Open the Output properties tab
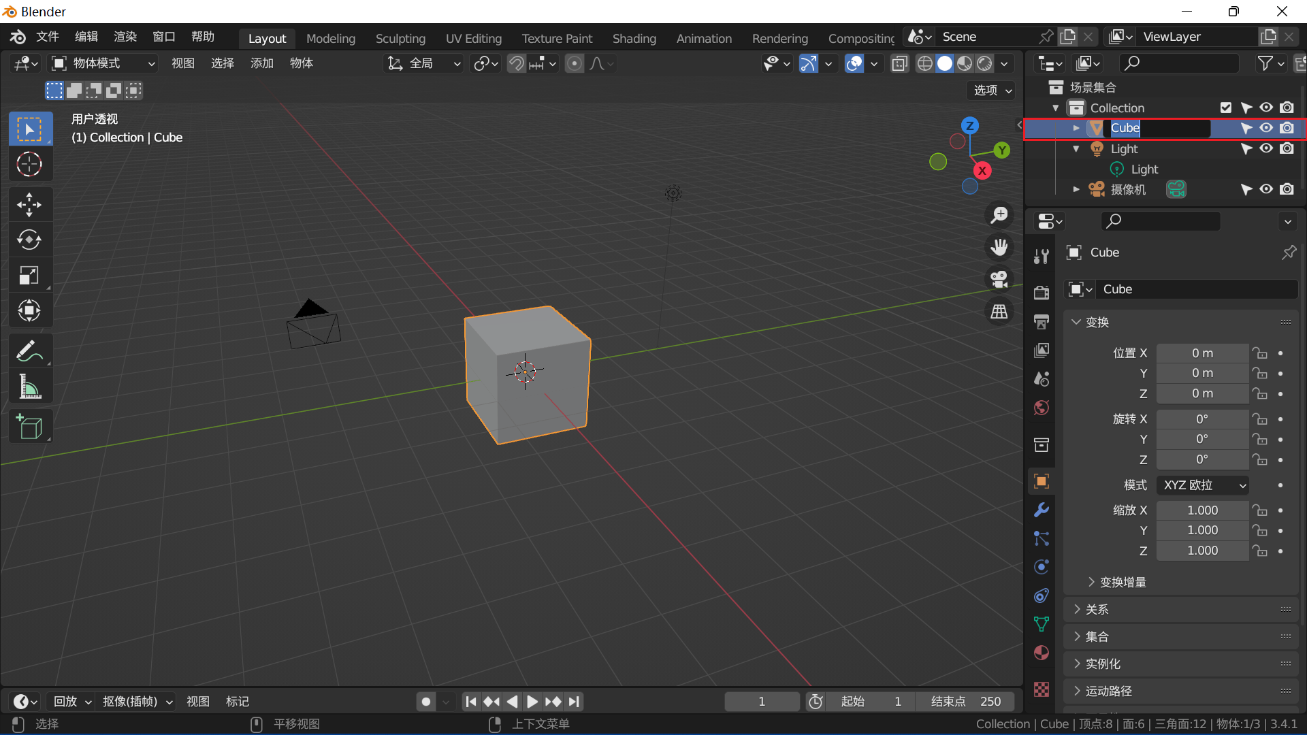1307x735 pixels. point(1042,321)
